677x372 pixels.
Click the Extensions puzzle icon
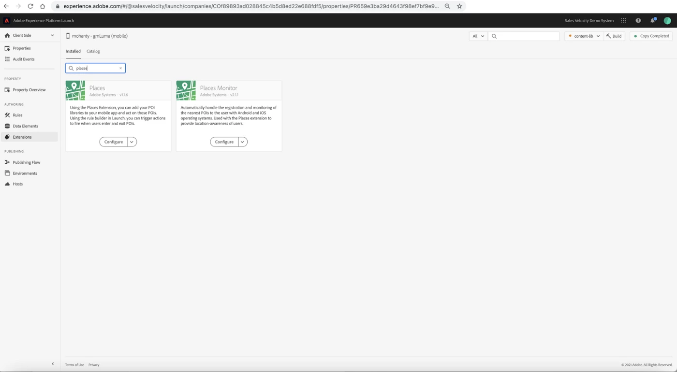pos(7,137)
